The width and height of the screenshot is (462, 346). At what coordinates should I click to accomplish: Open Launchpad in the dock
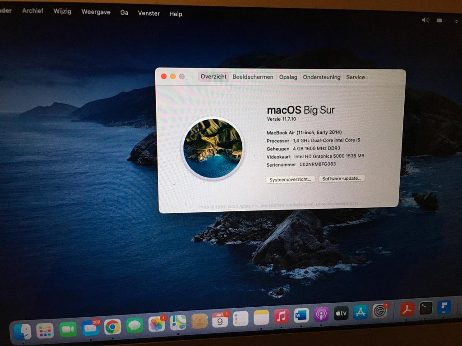click(x=45, y=331)
